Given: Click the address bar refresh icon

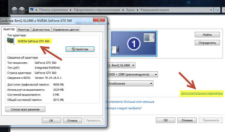Looking at the screenshot, I should tap(217, 10).
